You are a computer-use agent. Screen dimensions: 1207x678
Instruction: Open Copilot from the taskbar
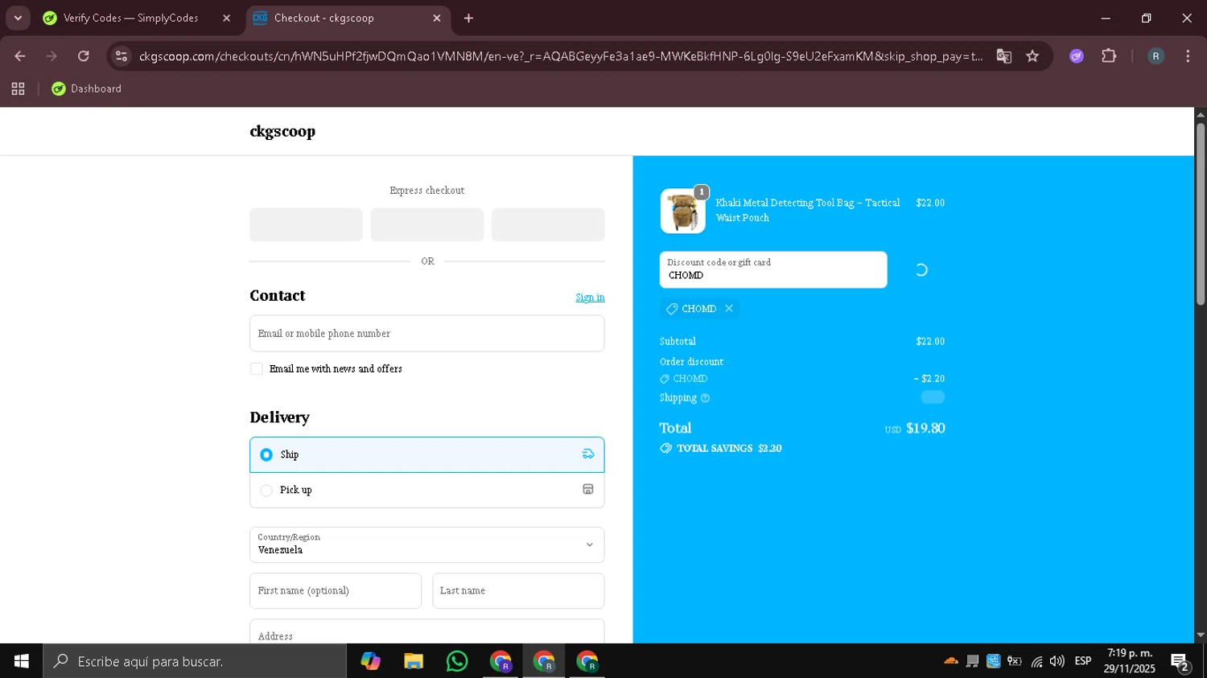pyautogui.click(x=370, y=661)
